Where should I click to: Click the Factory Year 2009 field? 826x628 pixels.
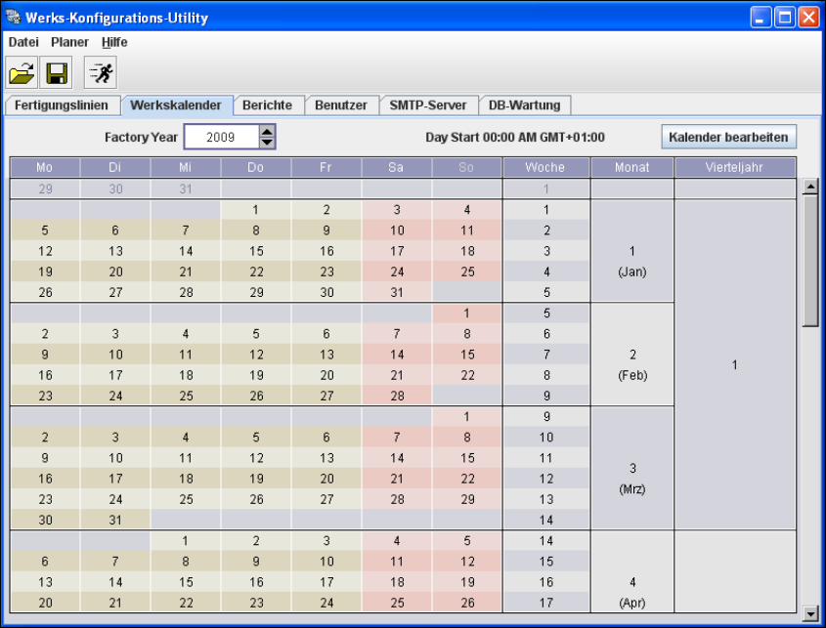coord(221,138)
